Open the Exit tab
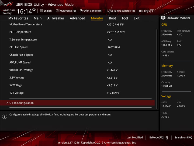The image size is (194, 146). 137,18
